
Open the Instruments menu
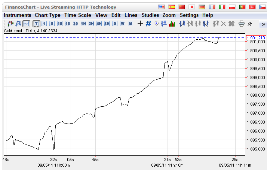coord(17,15)
